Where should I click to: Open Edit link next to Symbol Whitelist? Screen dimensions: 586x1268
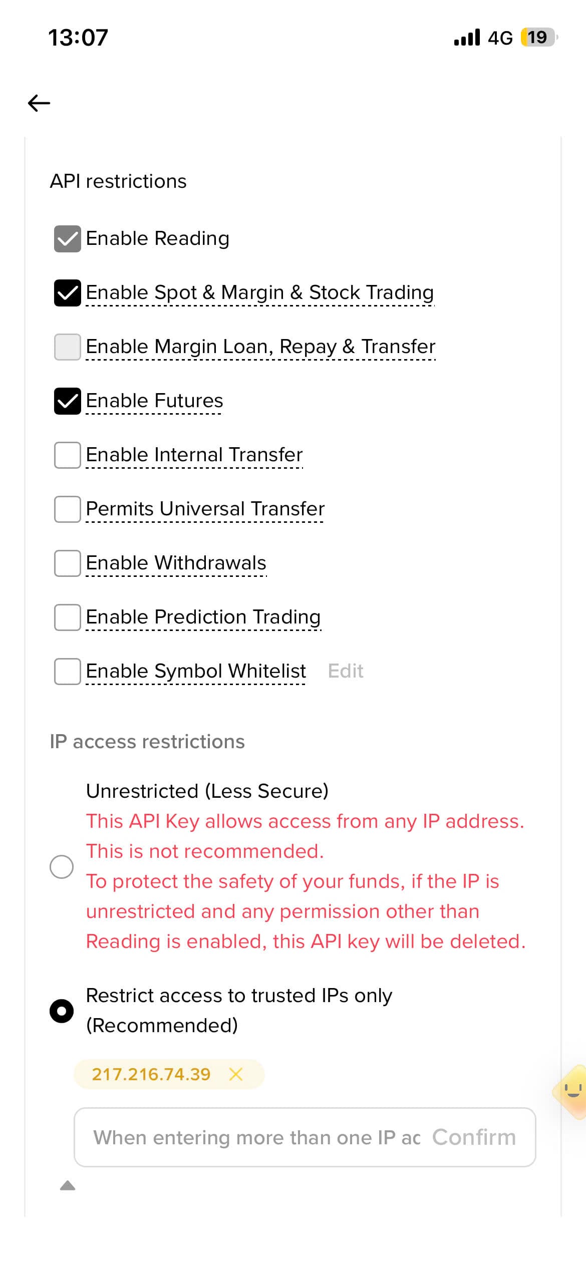click(x=346, y=671)
